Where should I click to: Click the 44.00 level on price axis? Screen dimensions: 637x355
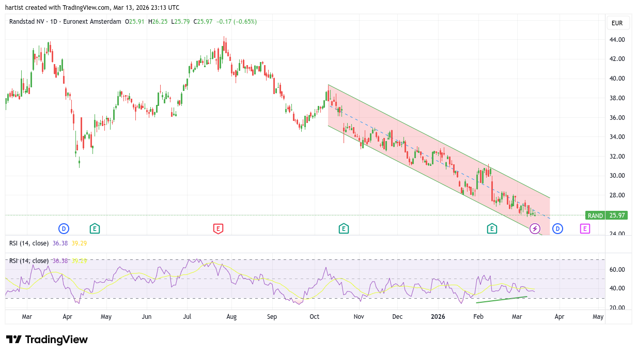(x=617, y=40)
